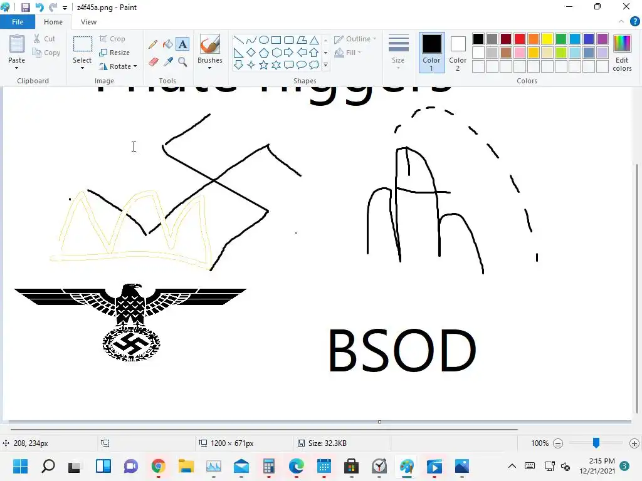The width and height of the screenshot is (642, 481).
Task: Activate the Color 2 selector
Action: [458, 53]
